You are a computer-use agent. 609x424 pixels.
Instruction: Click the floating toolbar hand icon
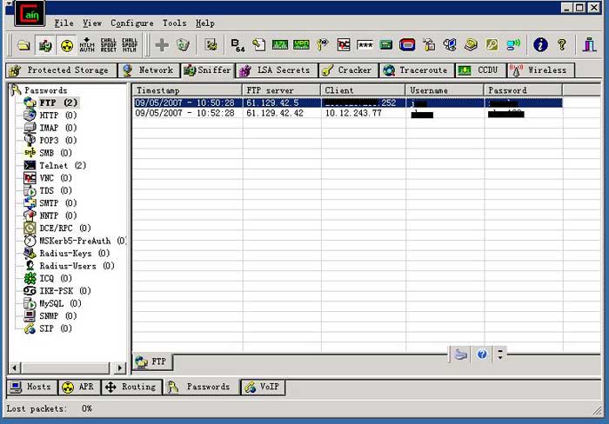coord(460,354)
